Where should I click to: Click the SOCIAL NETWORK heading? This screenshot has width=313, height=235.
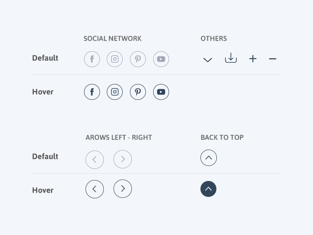coord(113,39)
